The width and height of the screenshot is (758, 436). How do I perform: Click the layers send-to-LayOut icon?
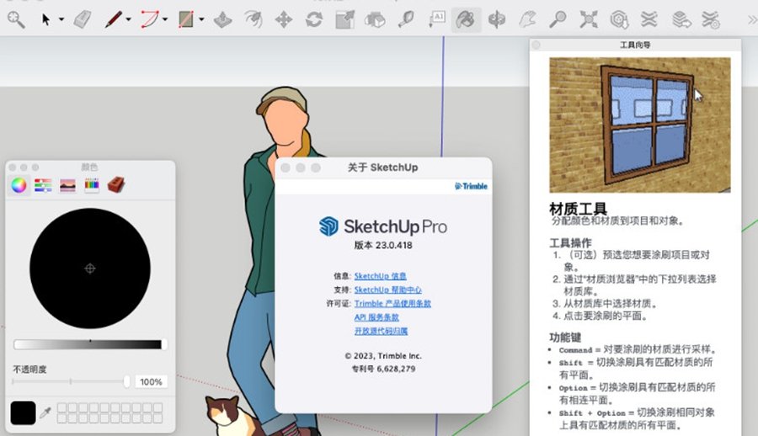(x=681, y=20)
